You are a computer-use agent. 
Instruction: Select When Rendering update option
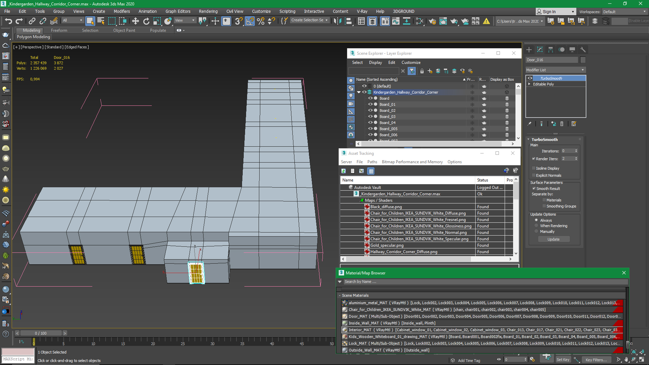click(x=536, y=225)
